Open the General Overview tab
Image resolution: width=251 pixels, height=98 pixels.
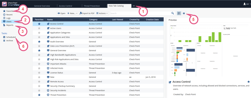42,6
